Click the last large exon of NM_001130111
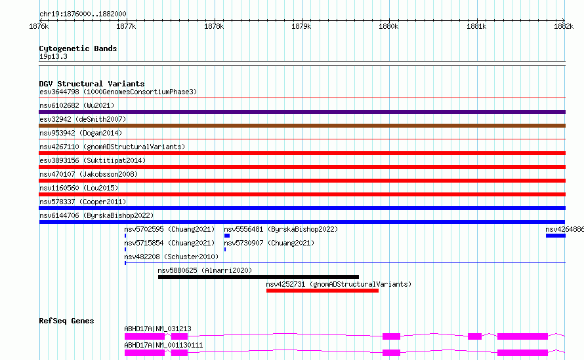The image size is (584, 360). (x=522, y=353)
